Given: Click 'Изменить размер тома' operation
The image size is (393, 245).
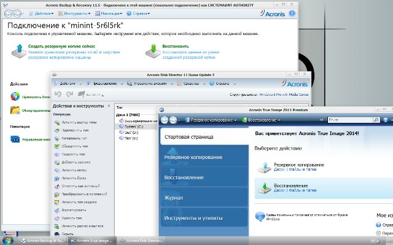Looking at the screenshot, I should coord(79,122).
